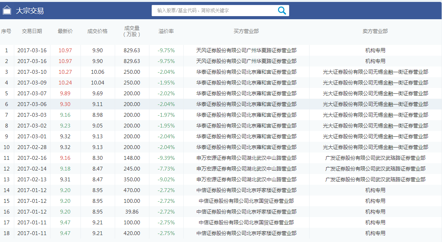442x242 pixels.
Task: Select the 买方营业部 column header
Action: click(246, 31)
